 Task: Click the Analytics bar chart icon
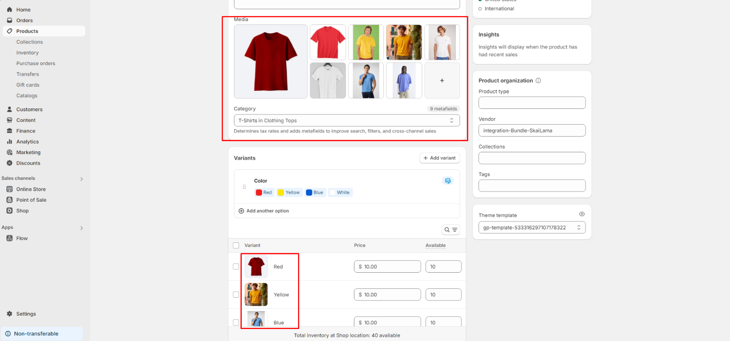click(x=10, y=142)
